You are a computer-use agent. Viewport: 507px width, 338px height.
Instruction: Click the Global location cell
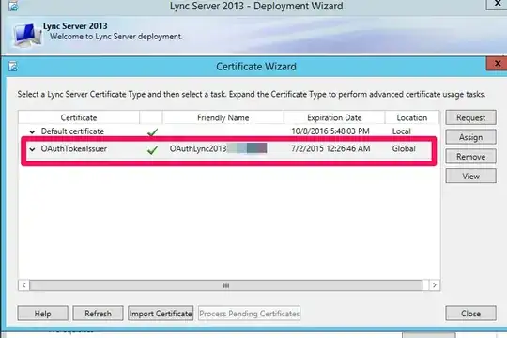coord(404,148)
